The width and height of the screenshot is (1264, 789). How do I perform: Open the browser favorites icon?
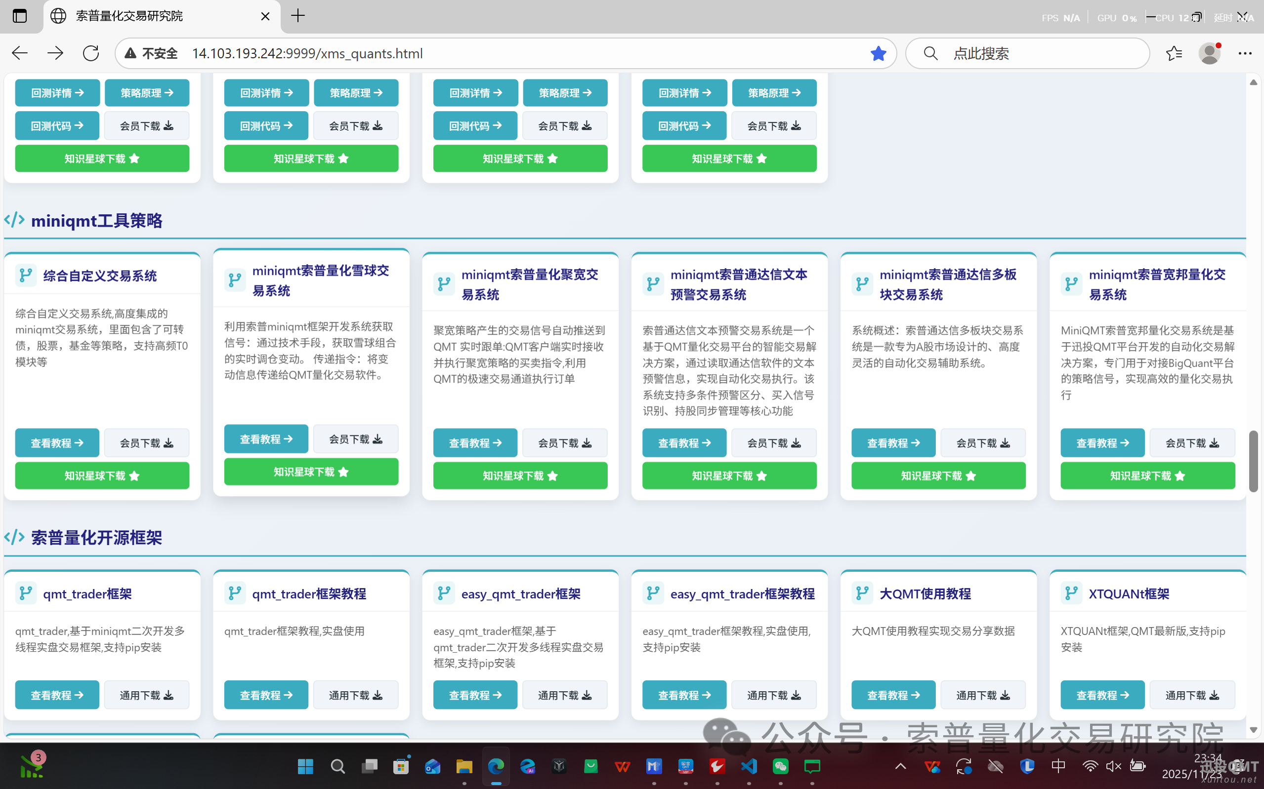tap(1174, 53)
